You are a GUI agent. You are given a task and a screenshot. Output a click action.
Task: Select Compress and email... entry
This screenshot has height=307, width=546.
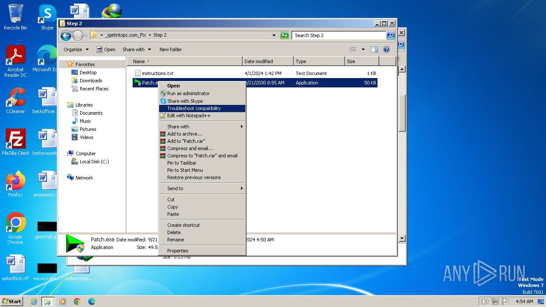(x=202, y=148)
